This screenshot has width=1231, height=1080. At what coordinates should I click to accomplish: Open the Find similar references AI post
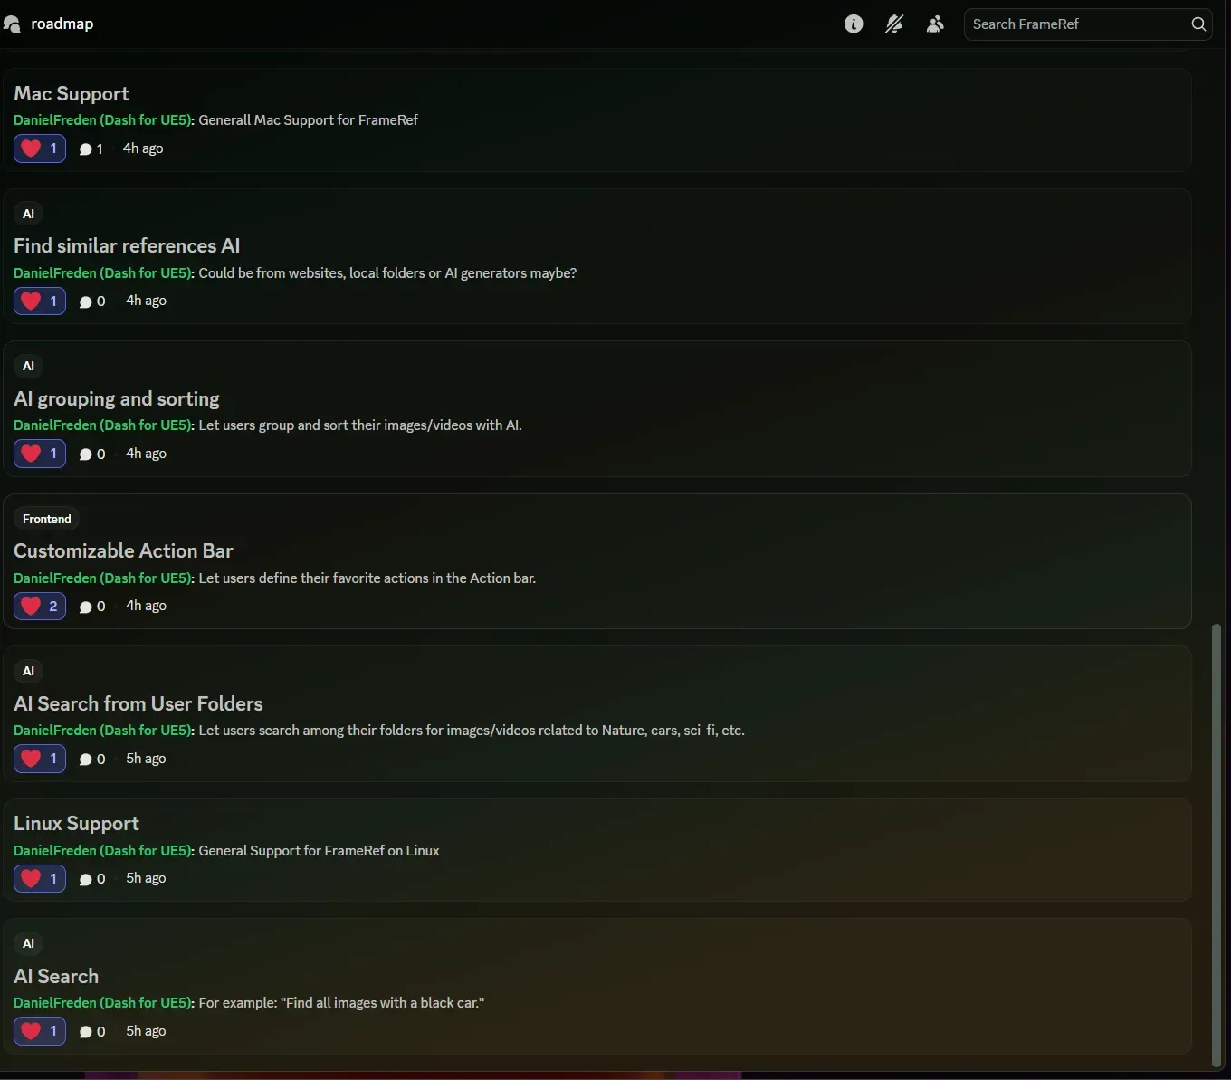(x=127, y=245)
